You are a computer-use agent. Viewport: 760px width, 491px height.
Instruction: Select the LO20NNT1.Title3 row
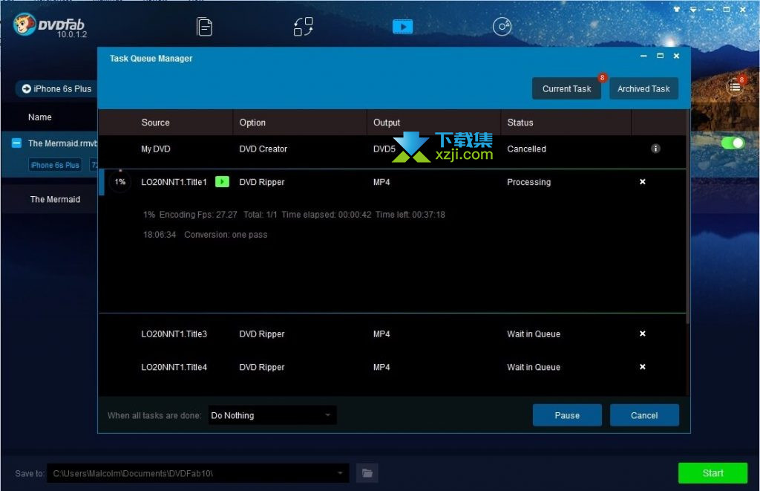(x=392, y=334)
